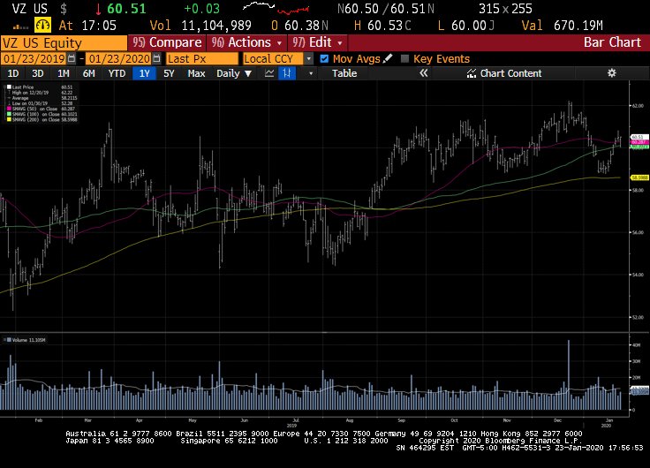Edit start date 01/23/2019 field

[34, 58]
